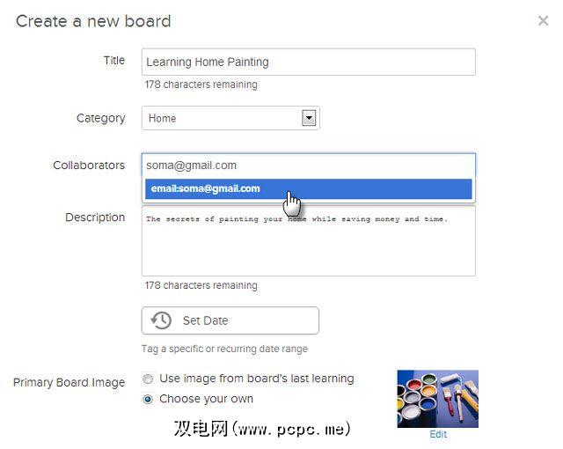
Task: Select 'Use image from board's last learning'
Action: tap(148, 379)
